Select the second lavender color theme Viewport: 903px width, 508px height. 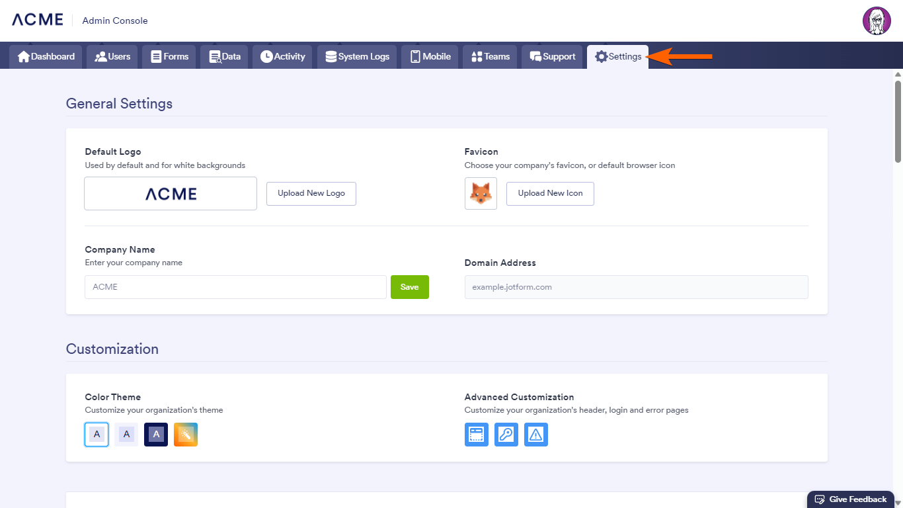tap(126, 435)
